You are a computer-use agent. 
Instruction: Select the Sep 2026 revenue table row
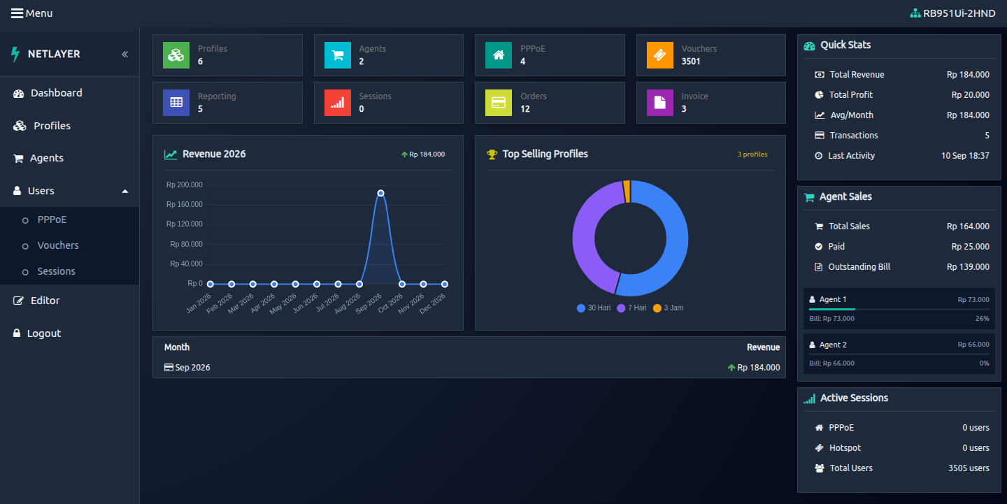click(469, 368)
